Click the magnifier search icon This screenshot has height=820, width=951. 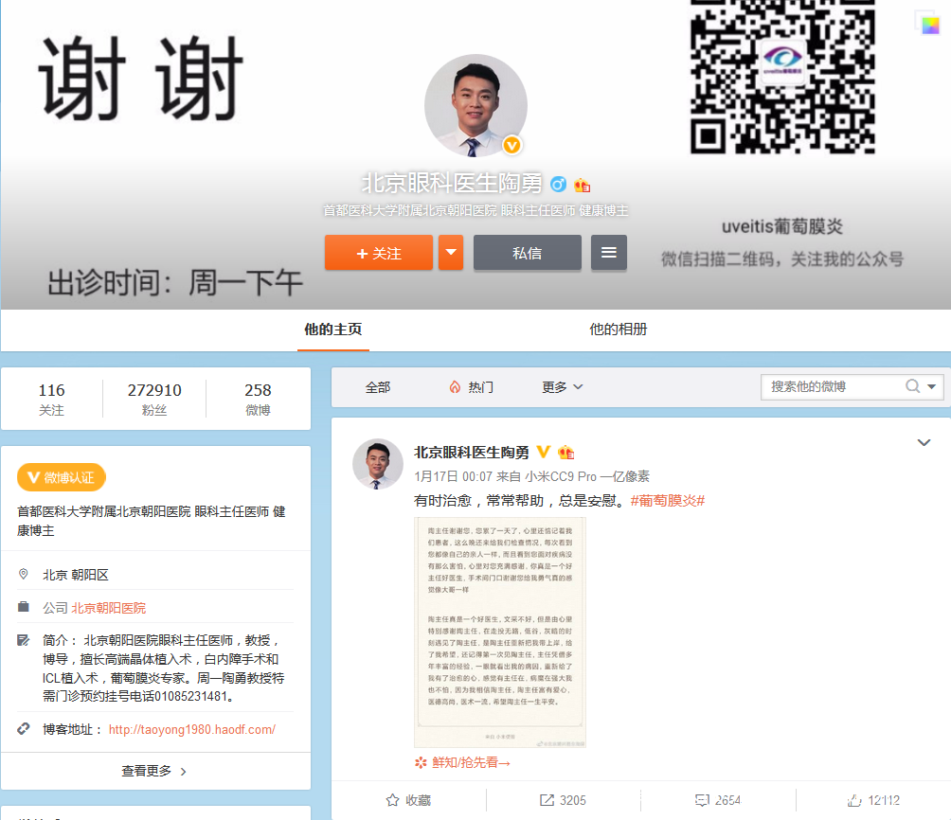coord(913,385)
